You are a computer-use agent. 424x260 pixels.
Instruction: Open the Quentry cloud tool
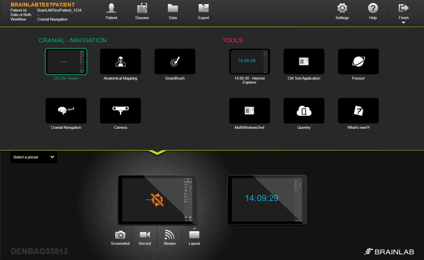[304, 111]
